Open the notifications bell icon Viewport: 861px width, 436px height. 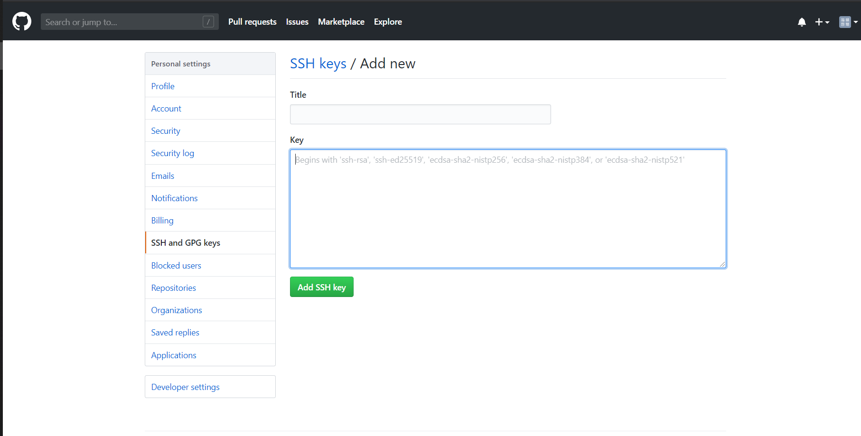coord(802,22)
